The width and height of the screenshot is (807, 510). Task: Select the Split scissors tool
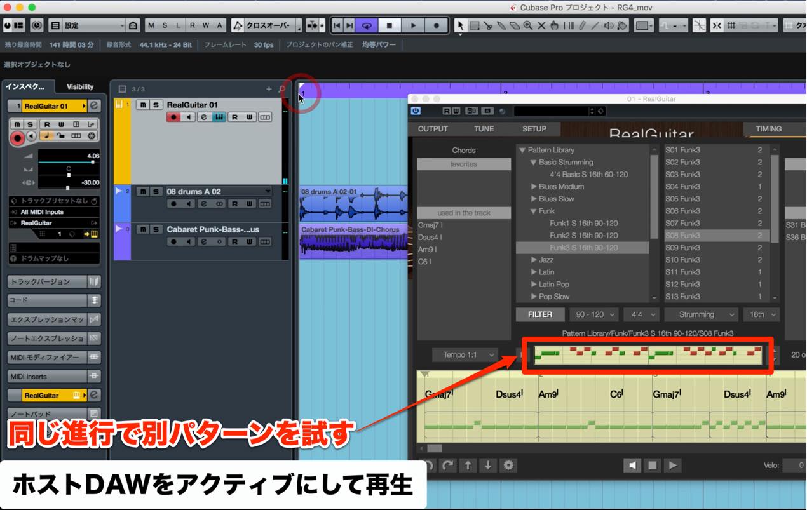click(x=487, y=26)
